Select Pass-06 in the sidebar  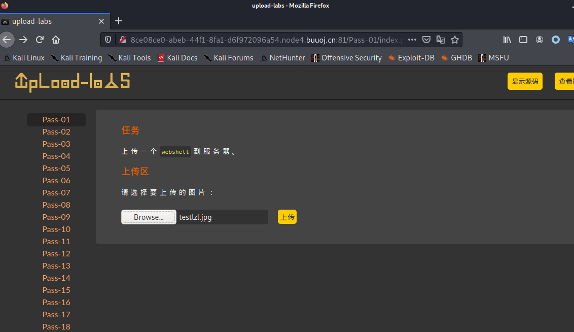[x=56, y=181]
